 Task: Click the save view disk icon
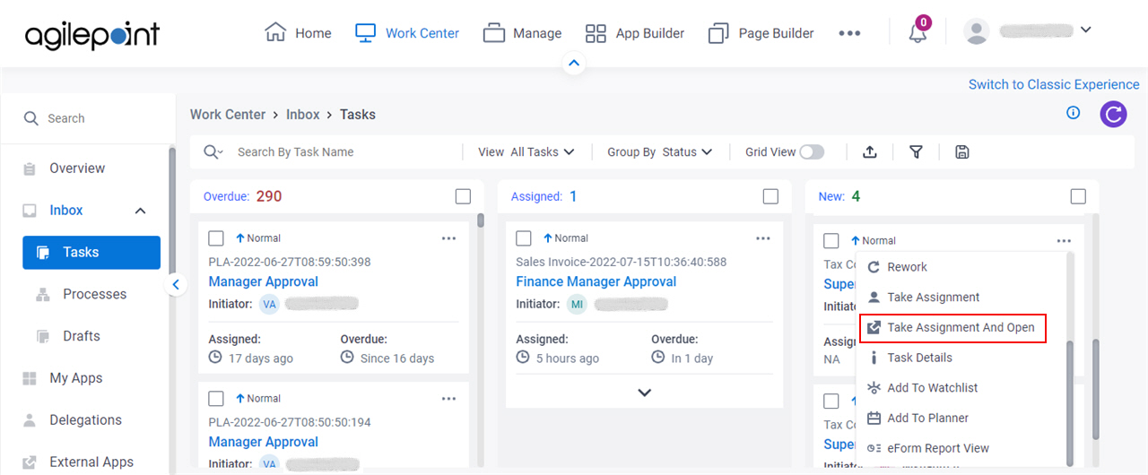coord(962,152)
